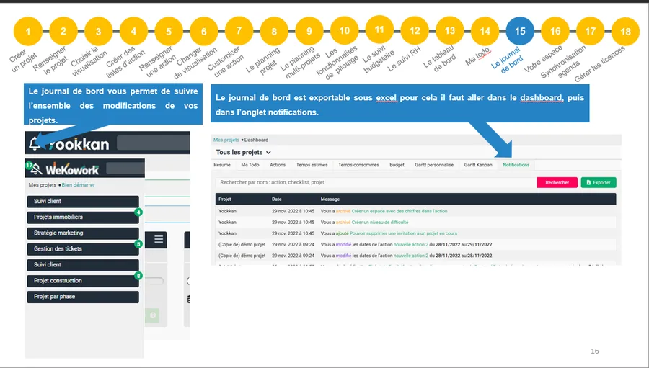
Task: Click the Dashboard breadcrumb text
Action: (256, 140)
